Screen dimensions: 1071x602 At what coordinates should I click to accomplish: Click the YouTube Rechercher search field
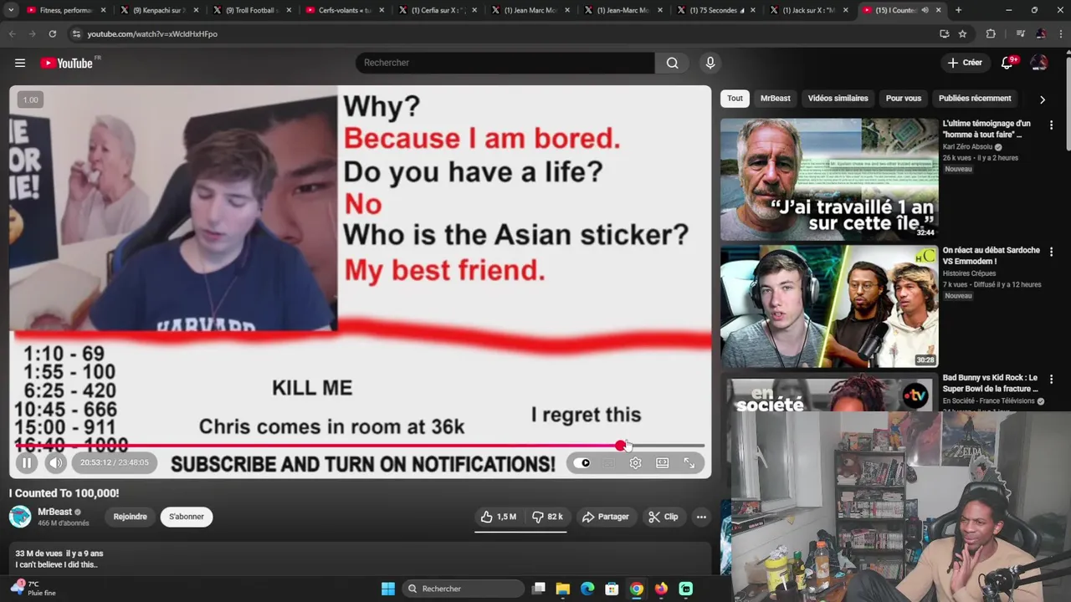coord(505,63)
